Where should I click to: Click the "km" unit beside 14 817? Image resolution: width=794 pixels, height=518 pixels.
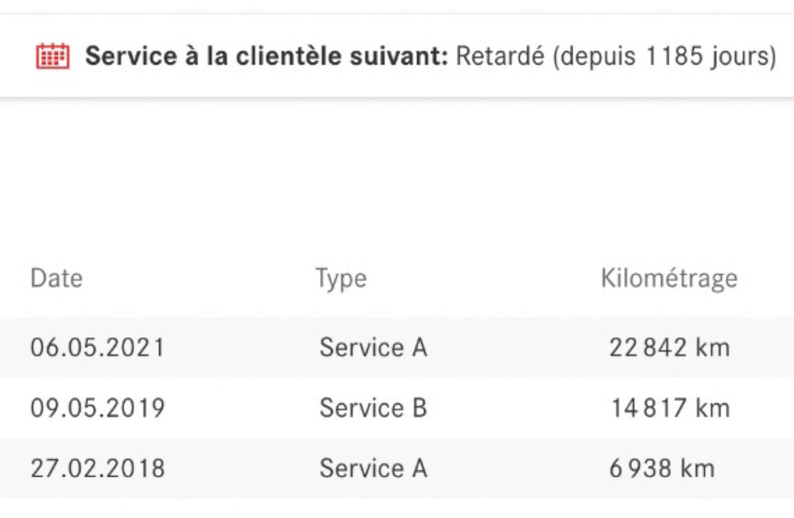tap(713, 408)
